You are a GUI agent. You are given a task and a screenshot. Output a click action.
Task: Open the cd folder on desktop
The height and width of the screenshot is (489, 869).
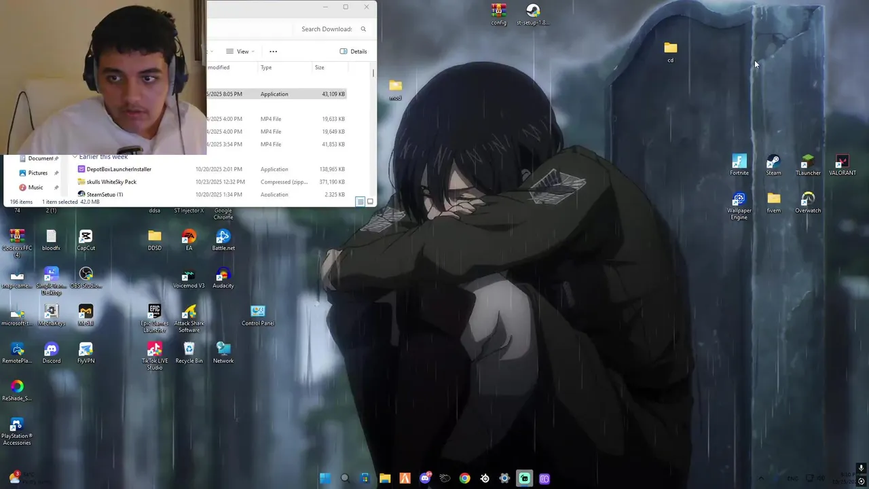[x=671, y=52]
